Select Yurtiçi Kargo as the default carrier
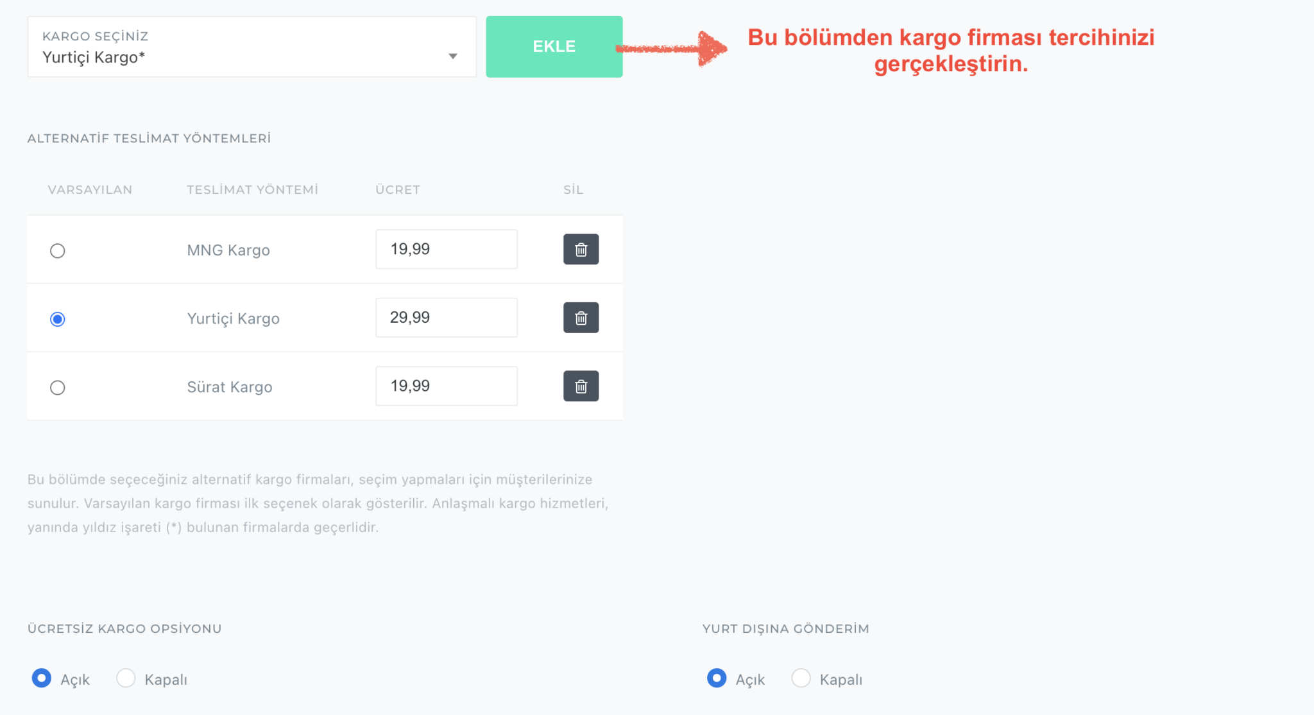Viewport: 1314px width, 715px height. [x=57, y=318]
